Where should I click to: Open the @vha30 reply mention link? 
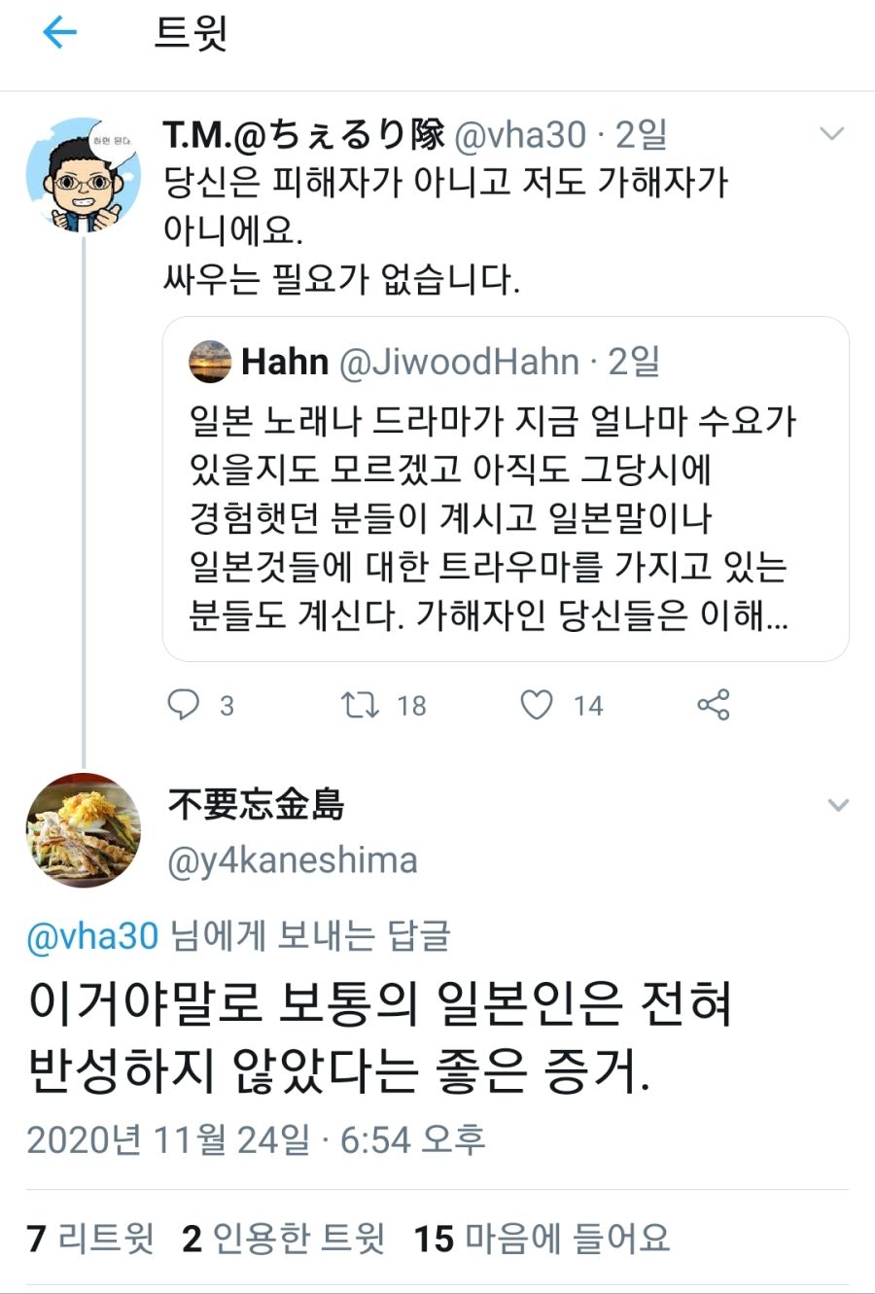[92, 936]
